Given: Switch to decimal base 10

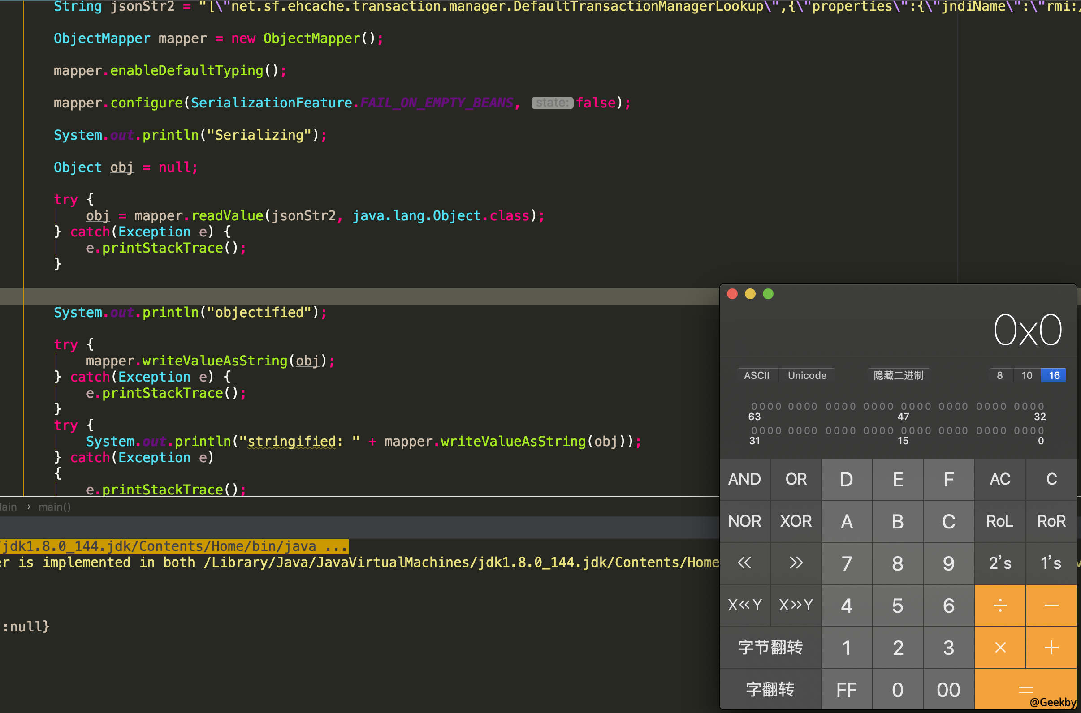Looking at the screenshot, I should 1026,375.
